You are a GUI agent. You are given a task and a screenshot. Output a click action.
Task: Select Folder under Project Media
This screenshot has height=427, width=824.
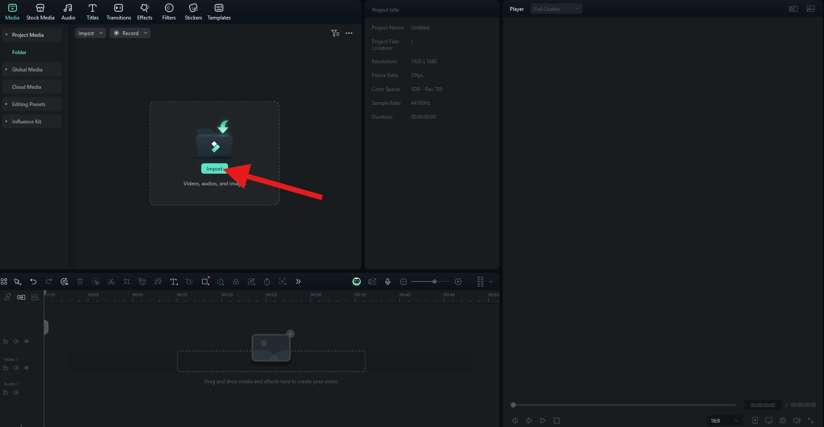click(x=19, y=52)
